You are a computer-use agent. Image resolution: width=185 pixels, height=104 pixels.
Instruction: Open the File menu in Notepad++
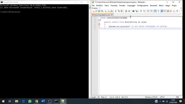coord(93,5)
